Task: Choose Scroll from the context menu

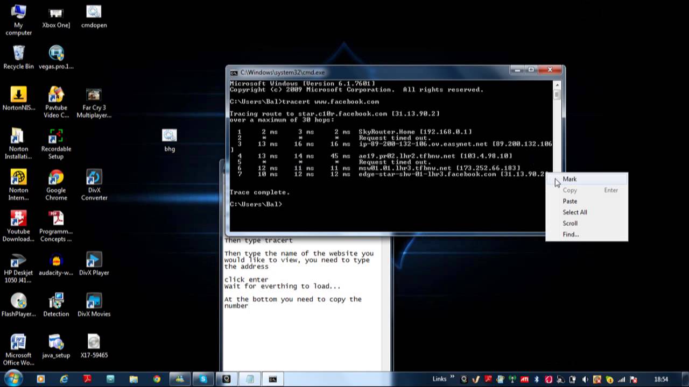Action: 586,223
